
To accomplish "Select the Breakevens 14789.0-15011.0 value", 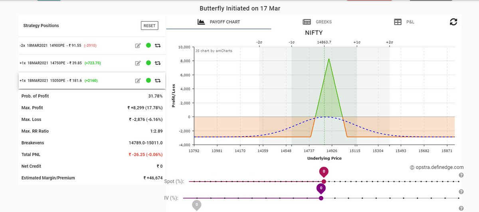I will [x=146, y=143].
